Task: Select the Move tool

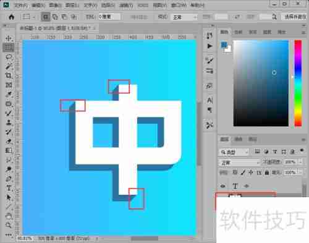Action: [9, 38]
